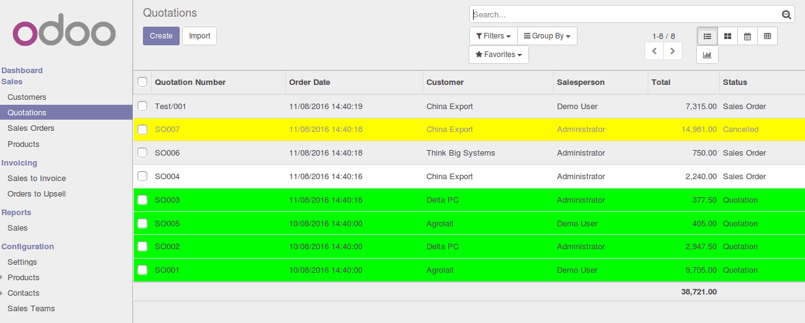
Task: Click the 1-8 / 8 pager text
Action: (x=663, y=37)
